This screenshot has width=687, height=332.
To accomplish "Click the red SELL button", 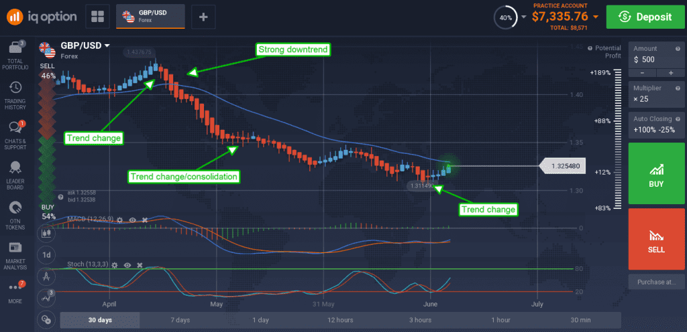I will tap(655, 239).
